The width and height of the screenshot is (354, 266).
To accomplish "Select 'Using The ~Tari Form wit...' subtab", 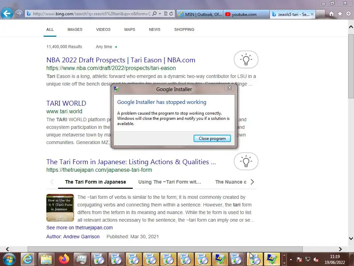I will (x=169, y=182).
